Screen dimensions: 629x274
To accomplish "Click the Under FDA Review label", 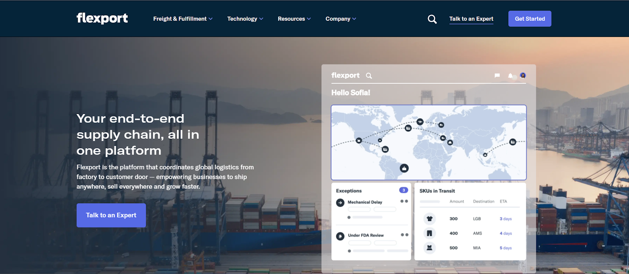I will (366, 235).
